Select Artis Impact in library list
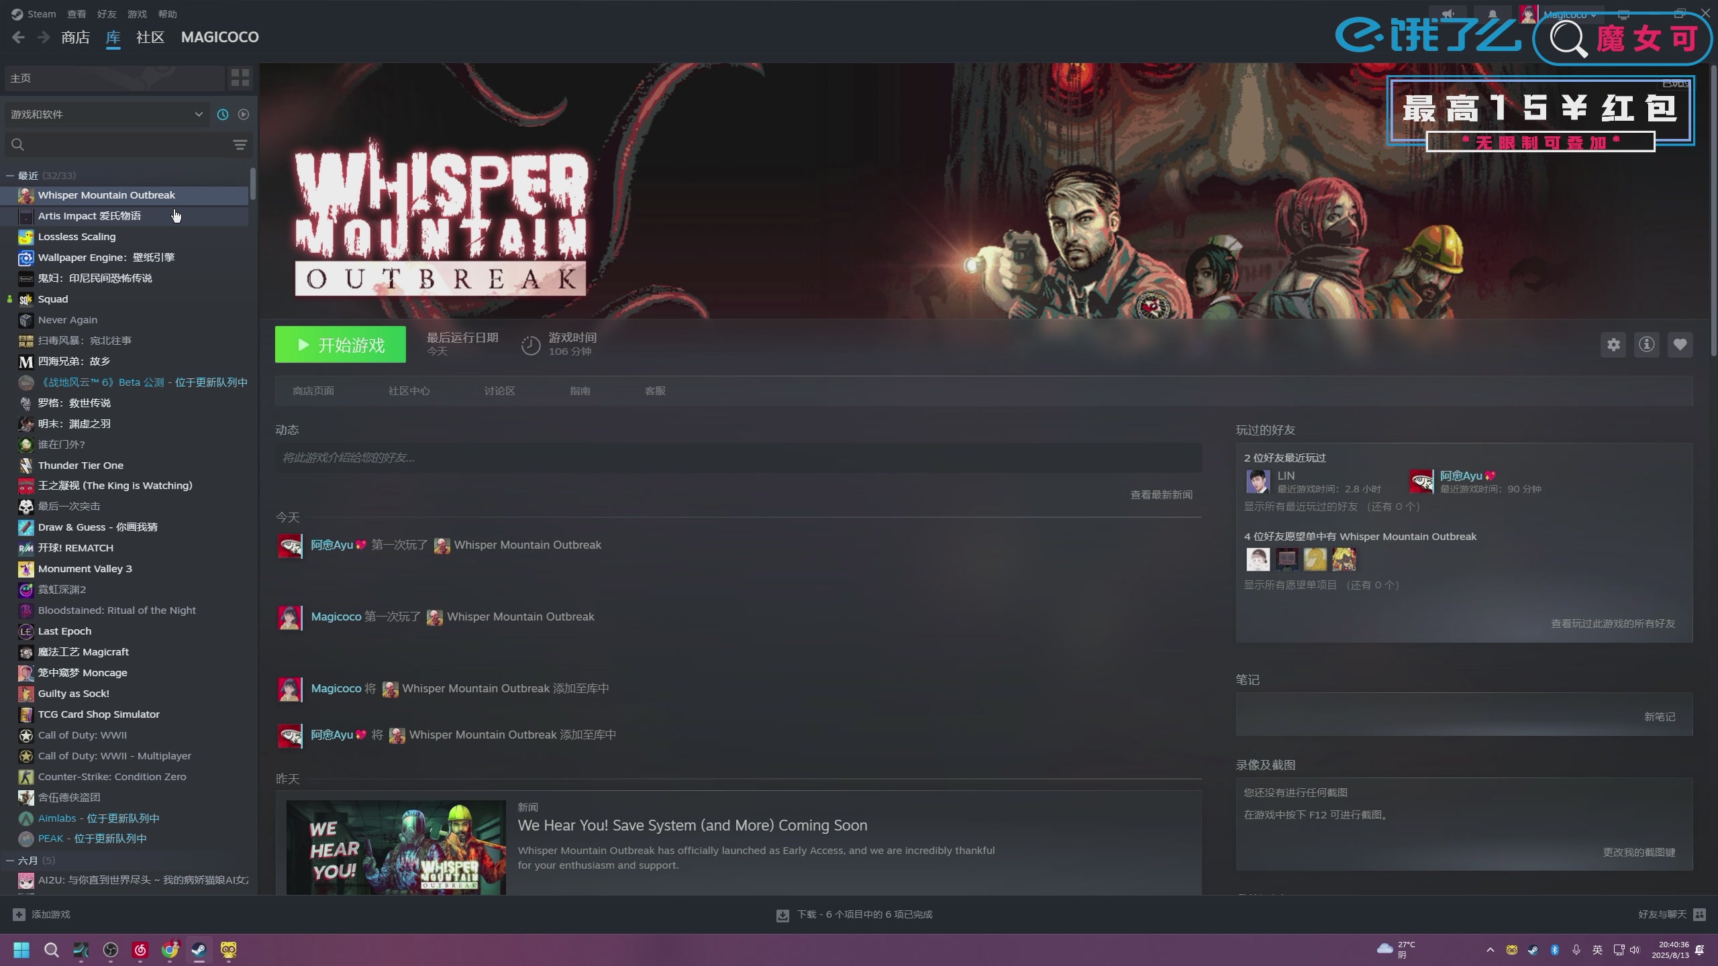1718x966 pixels. point(125,216)
